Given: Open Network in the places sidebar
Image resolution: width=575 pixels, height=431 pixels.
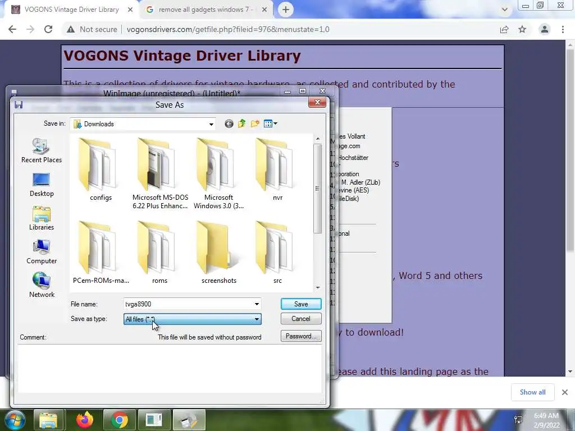Looking at the screenshot, I should (42, 286).
